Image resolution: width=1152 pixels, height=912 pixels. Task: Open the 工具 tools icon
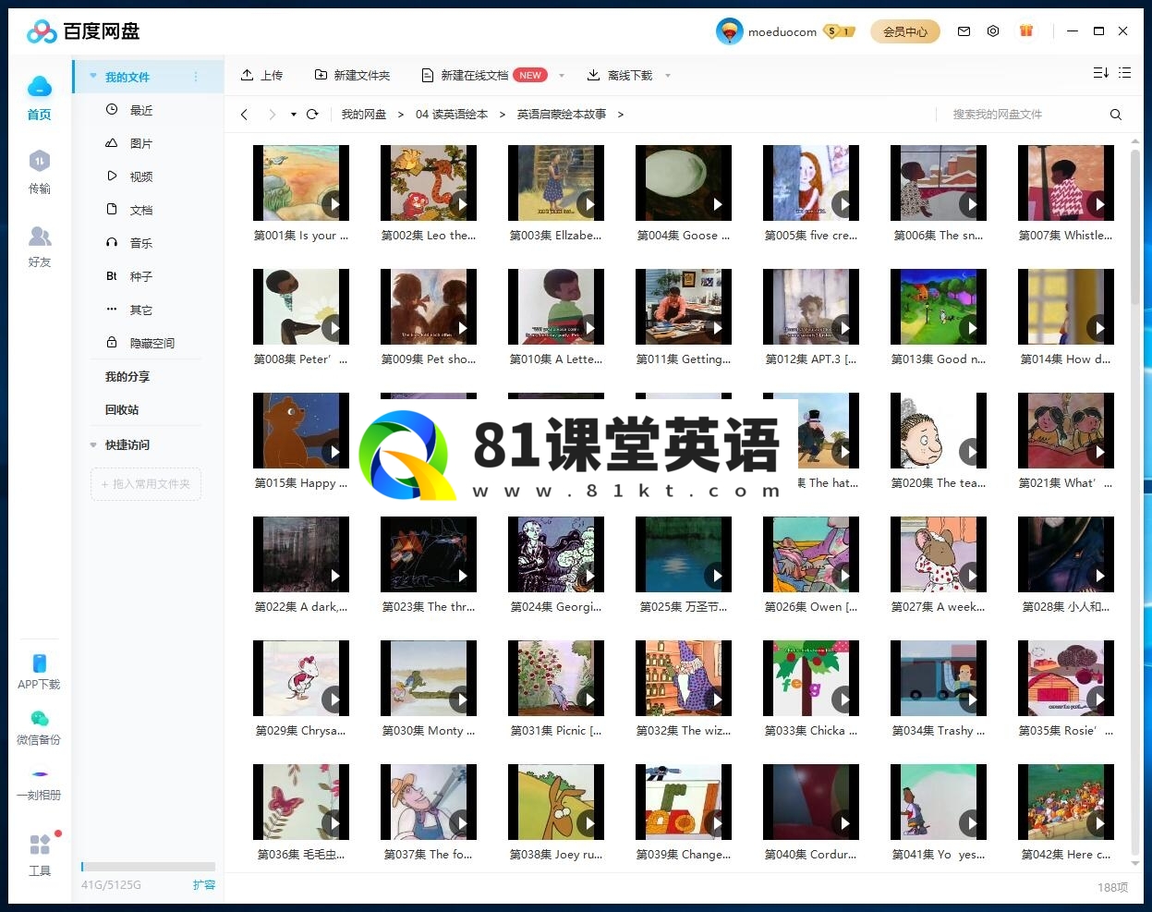point(39,855)
